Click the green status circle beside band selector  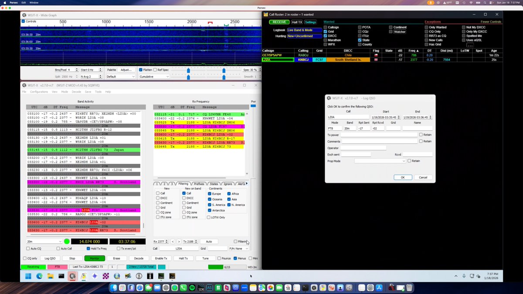pyautogui.click(x=67, y=241)
